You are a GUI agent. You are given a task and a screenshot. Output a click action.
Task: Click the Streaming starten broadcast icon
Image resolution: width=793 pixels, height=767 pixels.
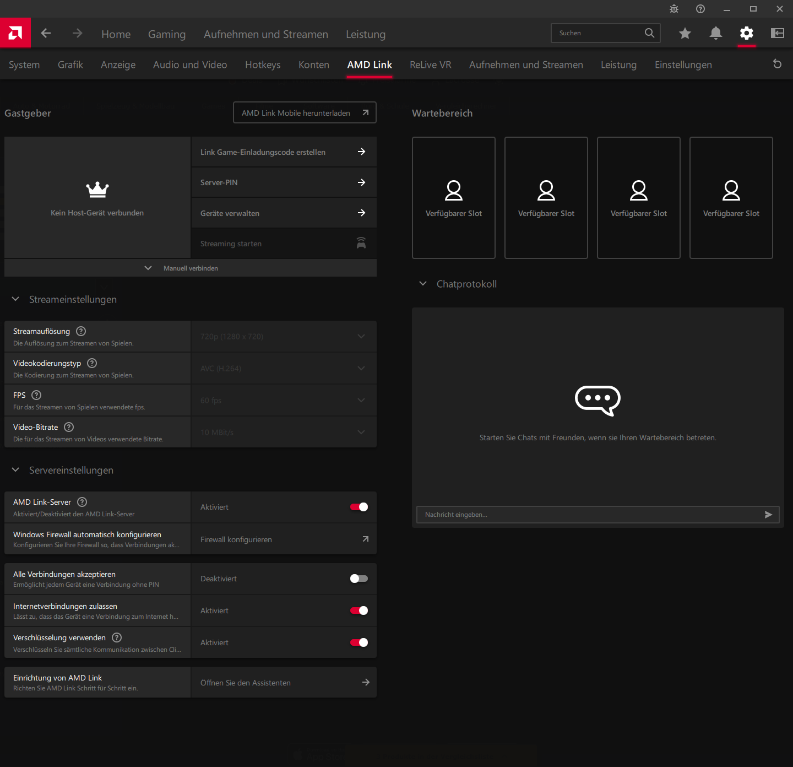tap(361, 243)
